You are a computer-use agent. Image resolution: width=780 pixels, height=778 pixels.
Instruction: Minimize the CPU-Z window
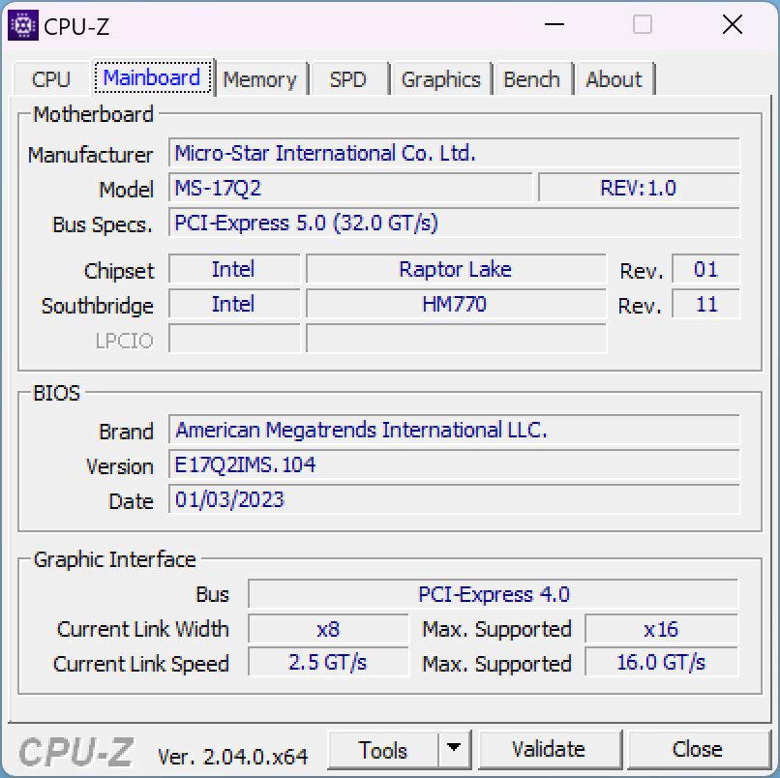click(x=555, y=24)
